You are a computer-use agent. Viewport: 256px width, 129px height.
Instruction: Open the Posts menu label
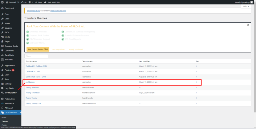tap(7, 14)
